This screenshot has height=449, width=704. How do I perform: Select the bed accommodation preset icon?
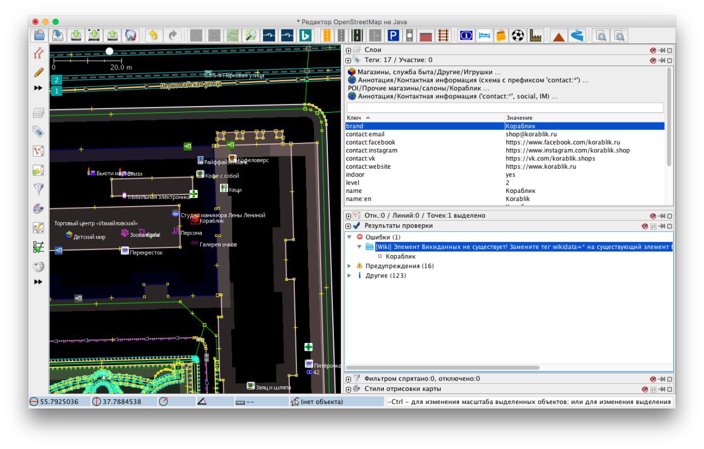483,36
